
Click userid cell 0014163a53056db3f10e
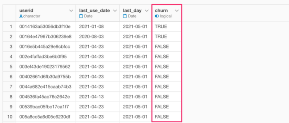click(x=45, y=26)
